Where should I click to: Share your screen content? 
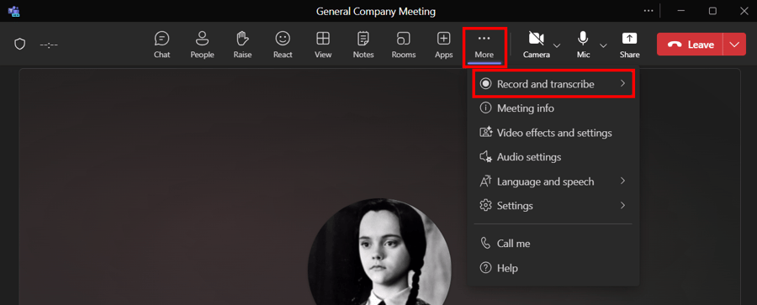coord(629,45)
